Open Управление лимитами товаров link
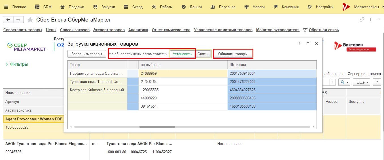Image resolution: width=384 pixels, height=160 pixels. [x=223, y=30]
